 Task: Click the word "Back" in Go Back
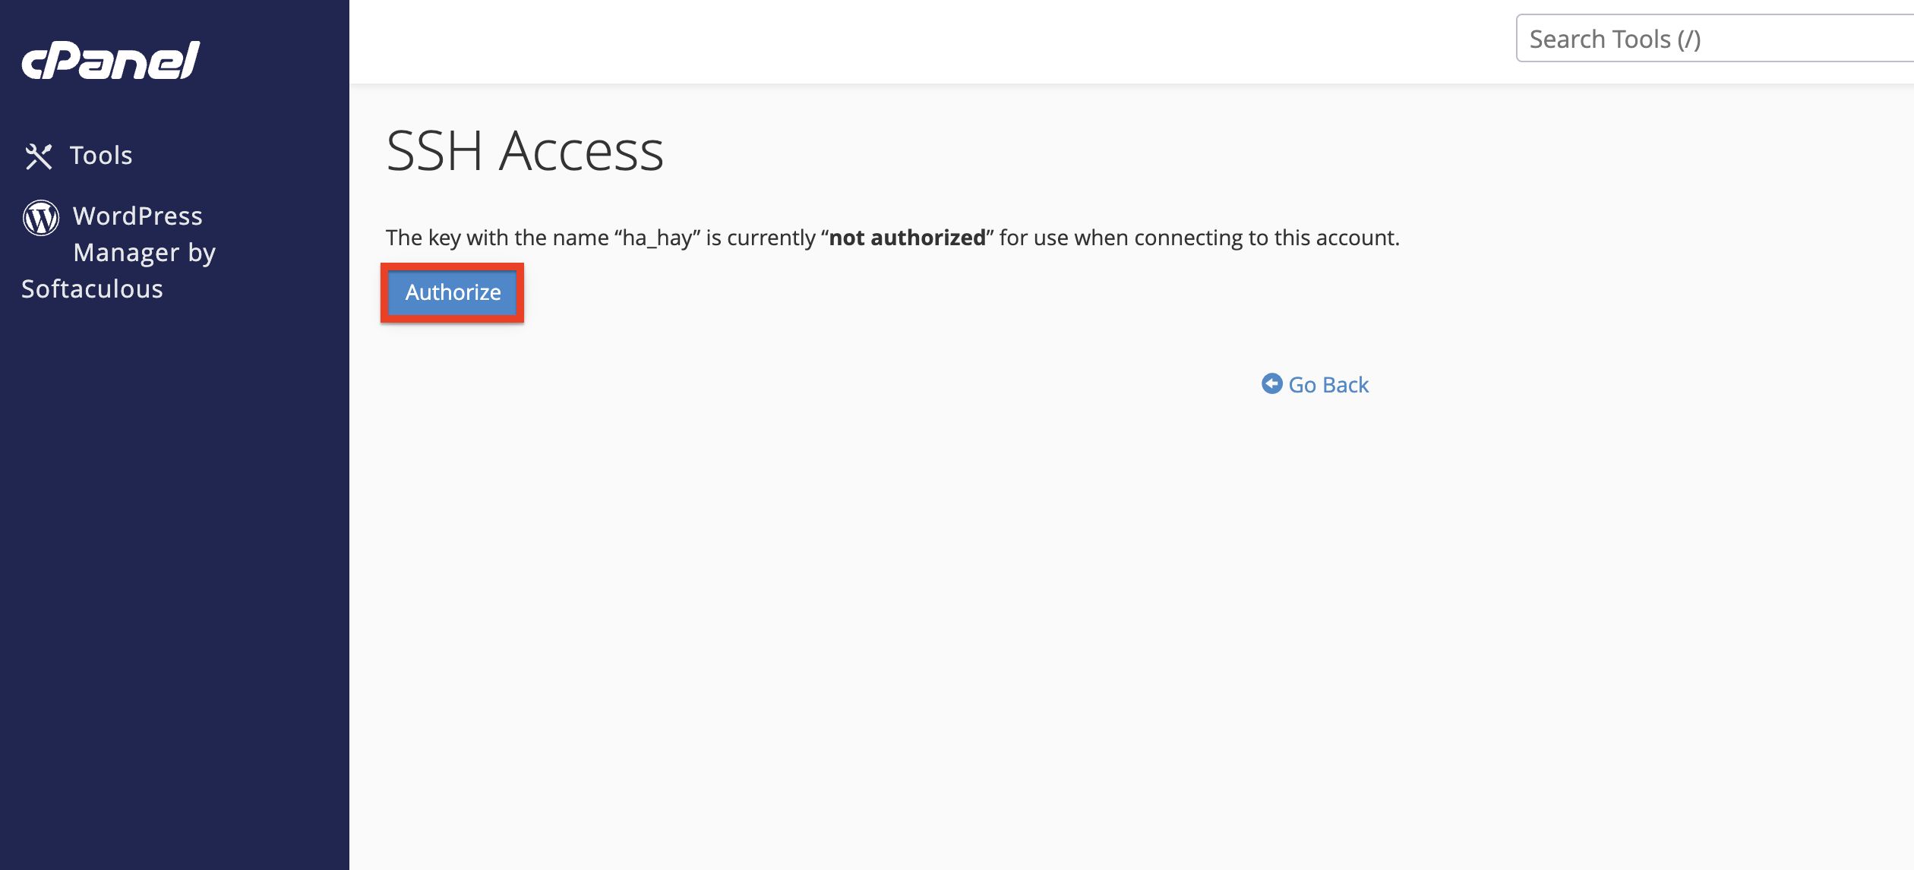[1345, 385]
